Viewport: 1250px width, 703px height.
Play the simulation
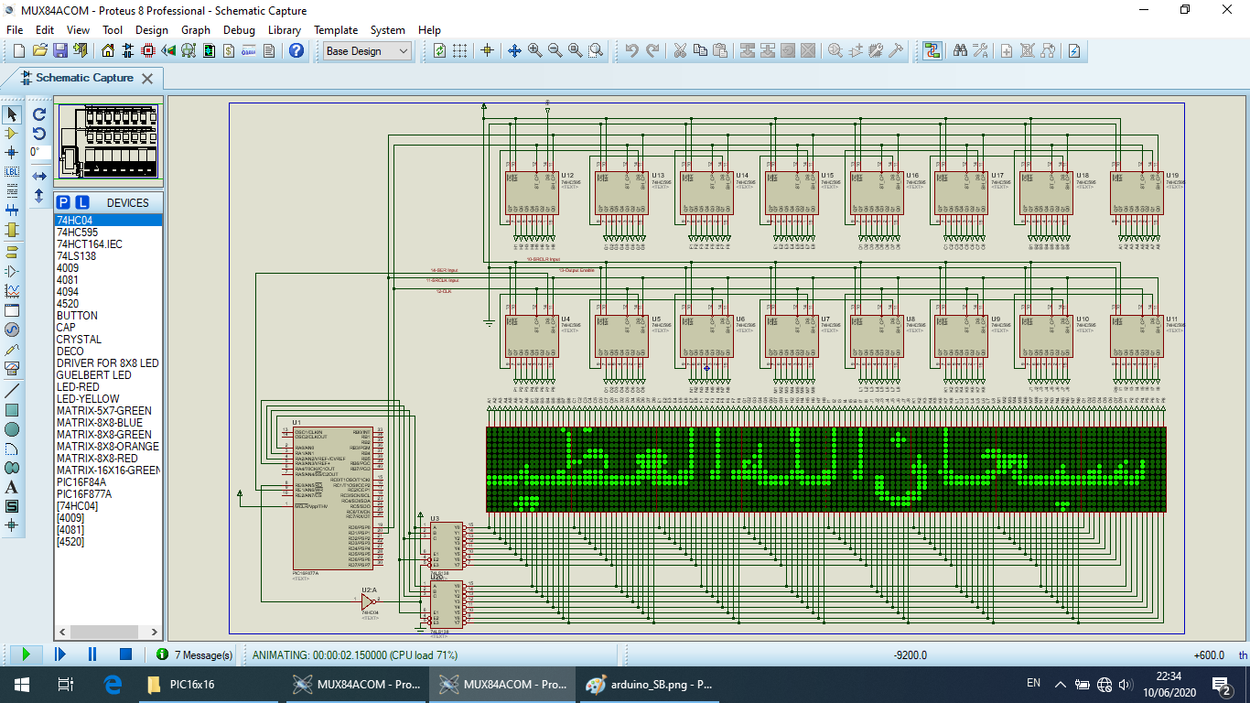pos(26,654)
